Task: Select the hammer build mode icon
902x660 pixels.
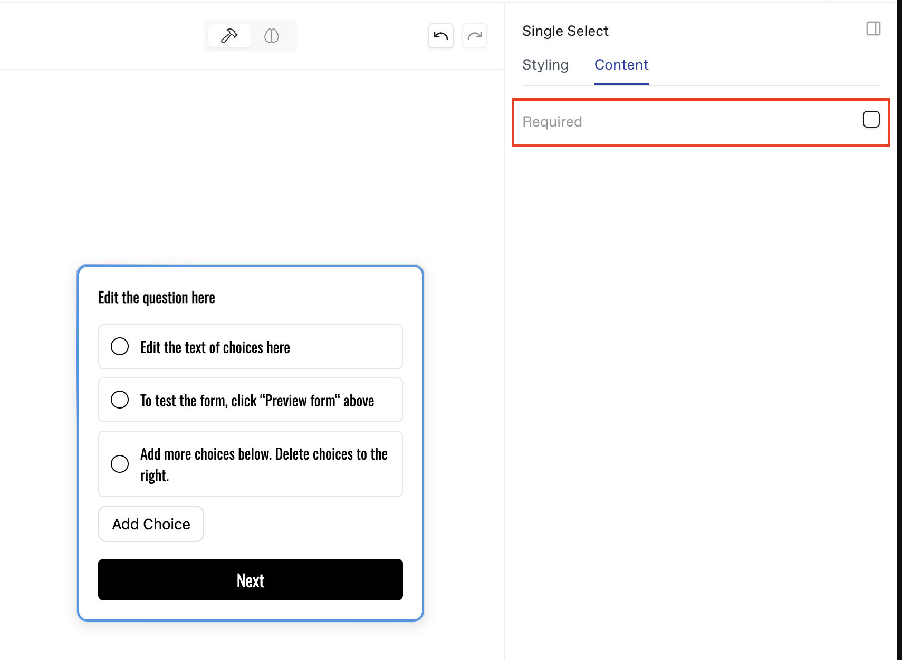Action: coord(229,36)
